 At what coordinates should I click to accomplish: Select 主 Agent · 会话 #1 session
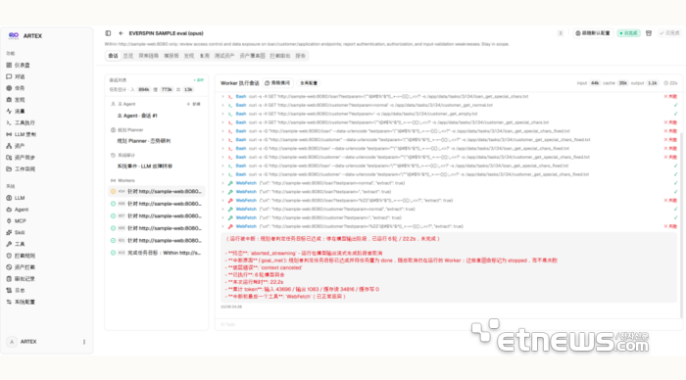[156, 116]
